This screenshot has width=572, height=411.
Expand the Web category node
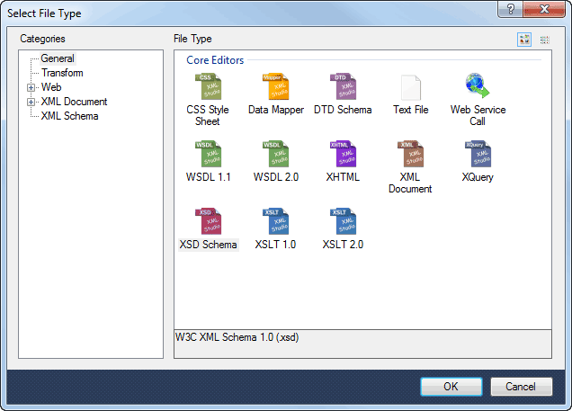tap(31, 87)
